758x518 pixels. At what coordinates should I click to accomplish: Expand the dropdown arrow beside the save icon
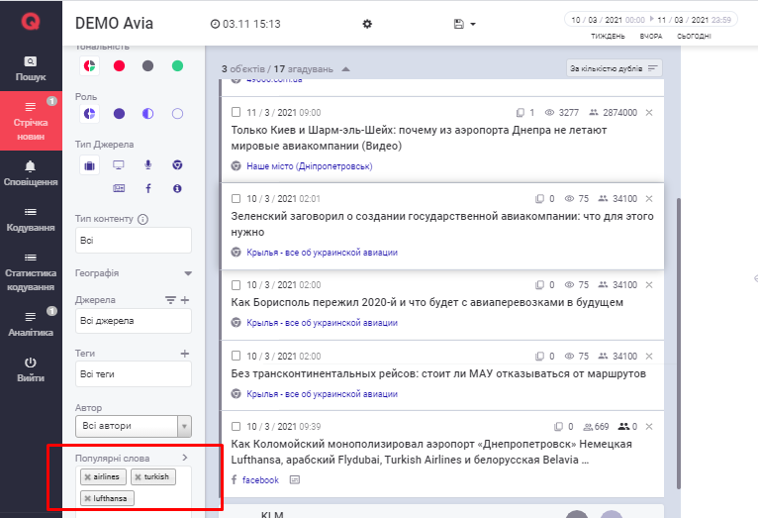click(473, 24)
